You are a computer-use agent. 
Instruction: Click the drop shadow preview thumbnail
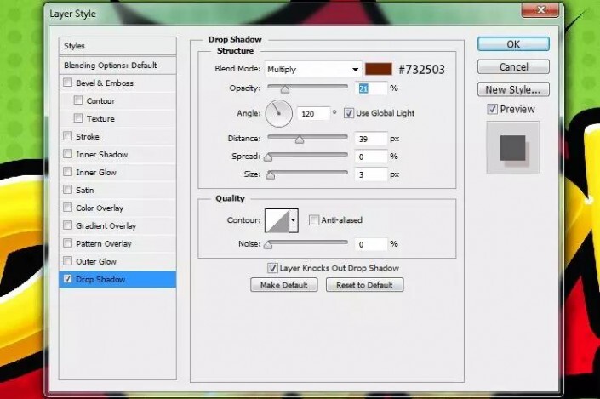pyautogui.click(x=512, y=146)
